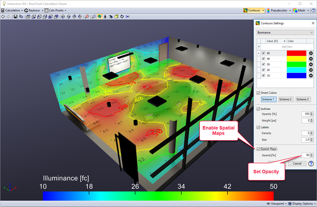Screen dimensions: 317x207
Task: Click the Save icon in the toolbar
Action: coord(15,17)
